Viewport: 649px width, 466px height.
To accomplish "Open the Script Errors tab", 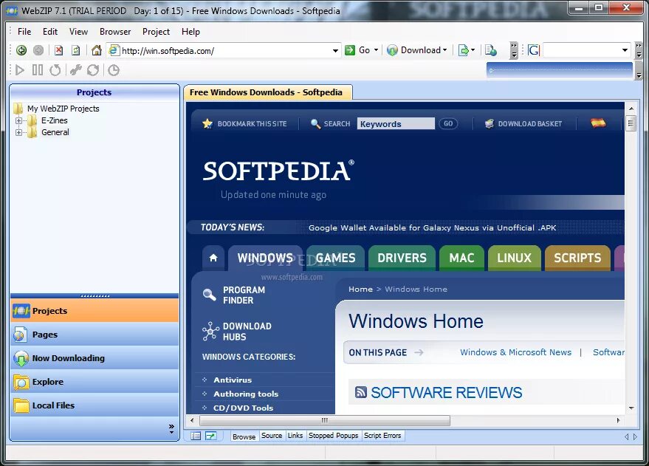I will [x=382, y=436].
